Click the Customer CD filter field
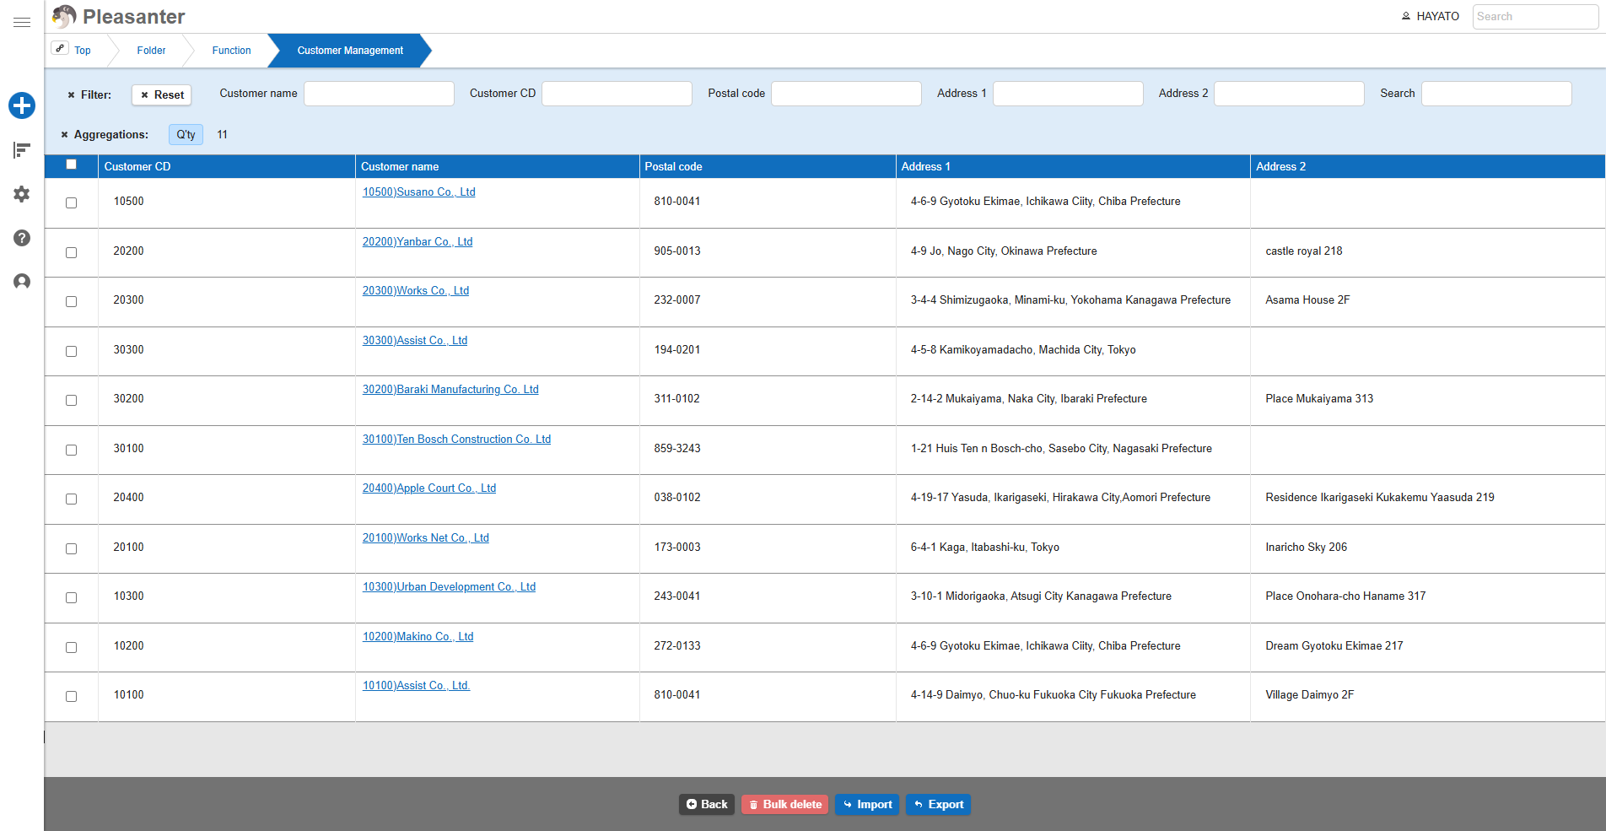 point(617,94)
